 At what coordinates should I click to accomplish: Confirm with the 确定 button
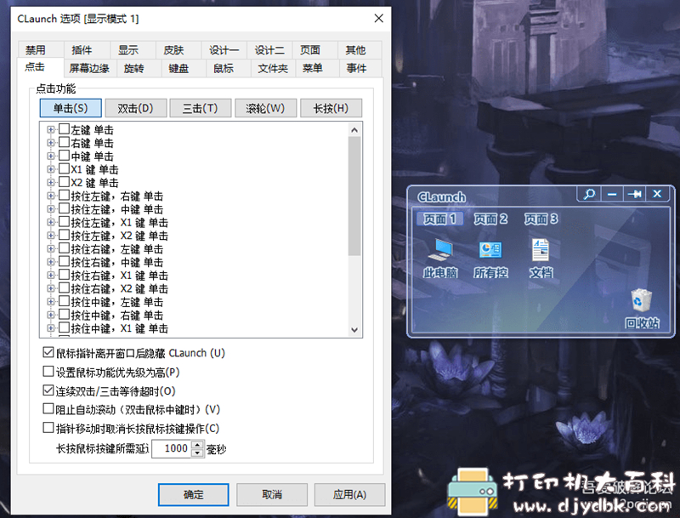[x=194, y=494]
